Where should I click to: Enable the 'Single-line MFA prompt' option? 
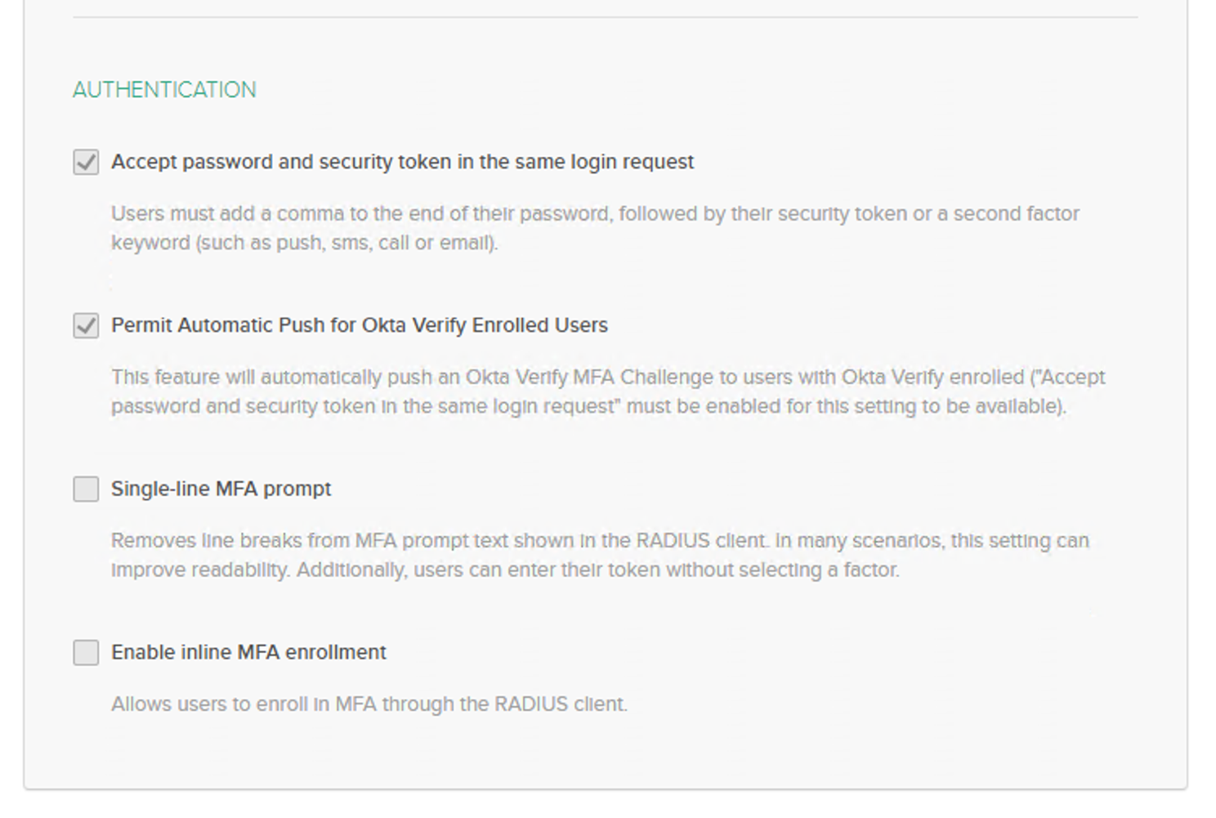tap(86, 489)
